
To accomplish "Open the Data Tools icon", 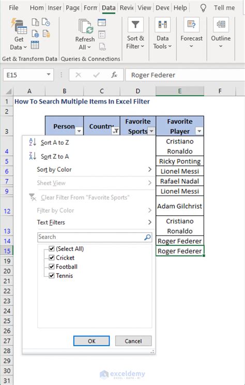I will [163, 25].
